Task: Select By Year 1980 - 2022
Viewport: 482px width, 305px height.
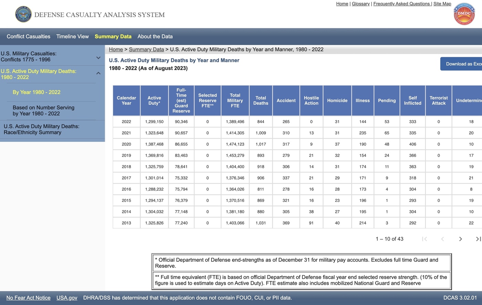Action: point(36,92)
